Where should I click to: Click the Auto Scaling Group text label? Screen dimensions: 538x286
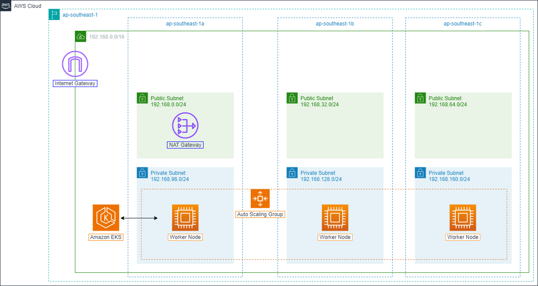pyautogui.click(x=260, y=214)
